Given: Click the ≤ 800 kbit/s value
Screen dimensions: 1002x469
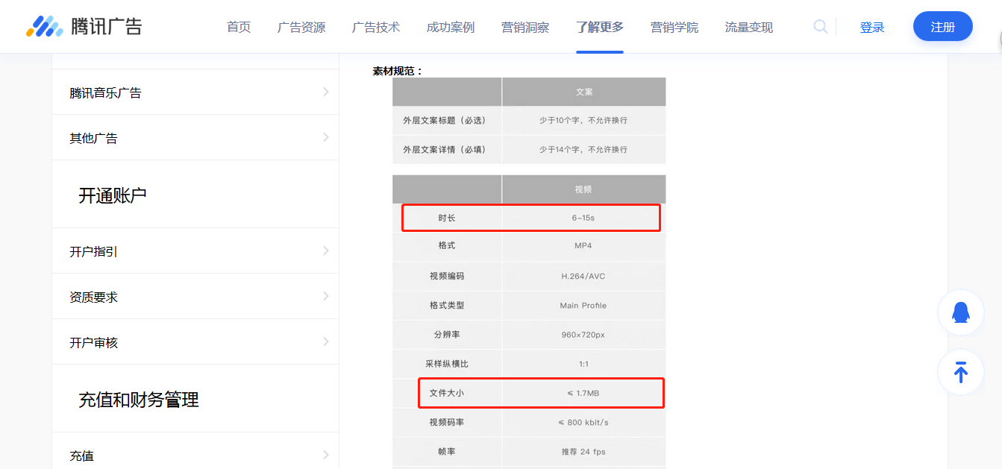Looking at the screenshot, I should coord(583,422).
